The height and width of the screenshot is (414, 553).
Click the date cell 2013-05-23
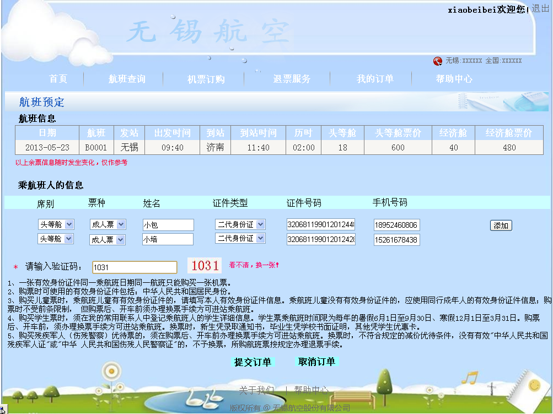point(47,147)
